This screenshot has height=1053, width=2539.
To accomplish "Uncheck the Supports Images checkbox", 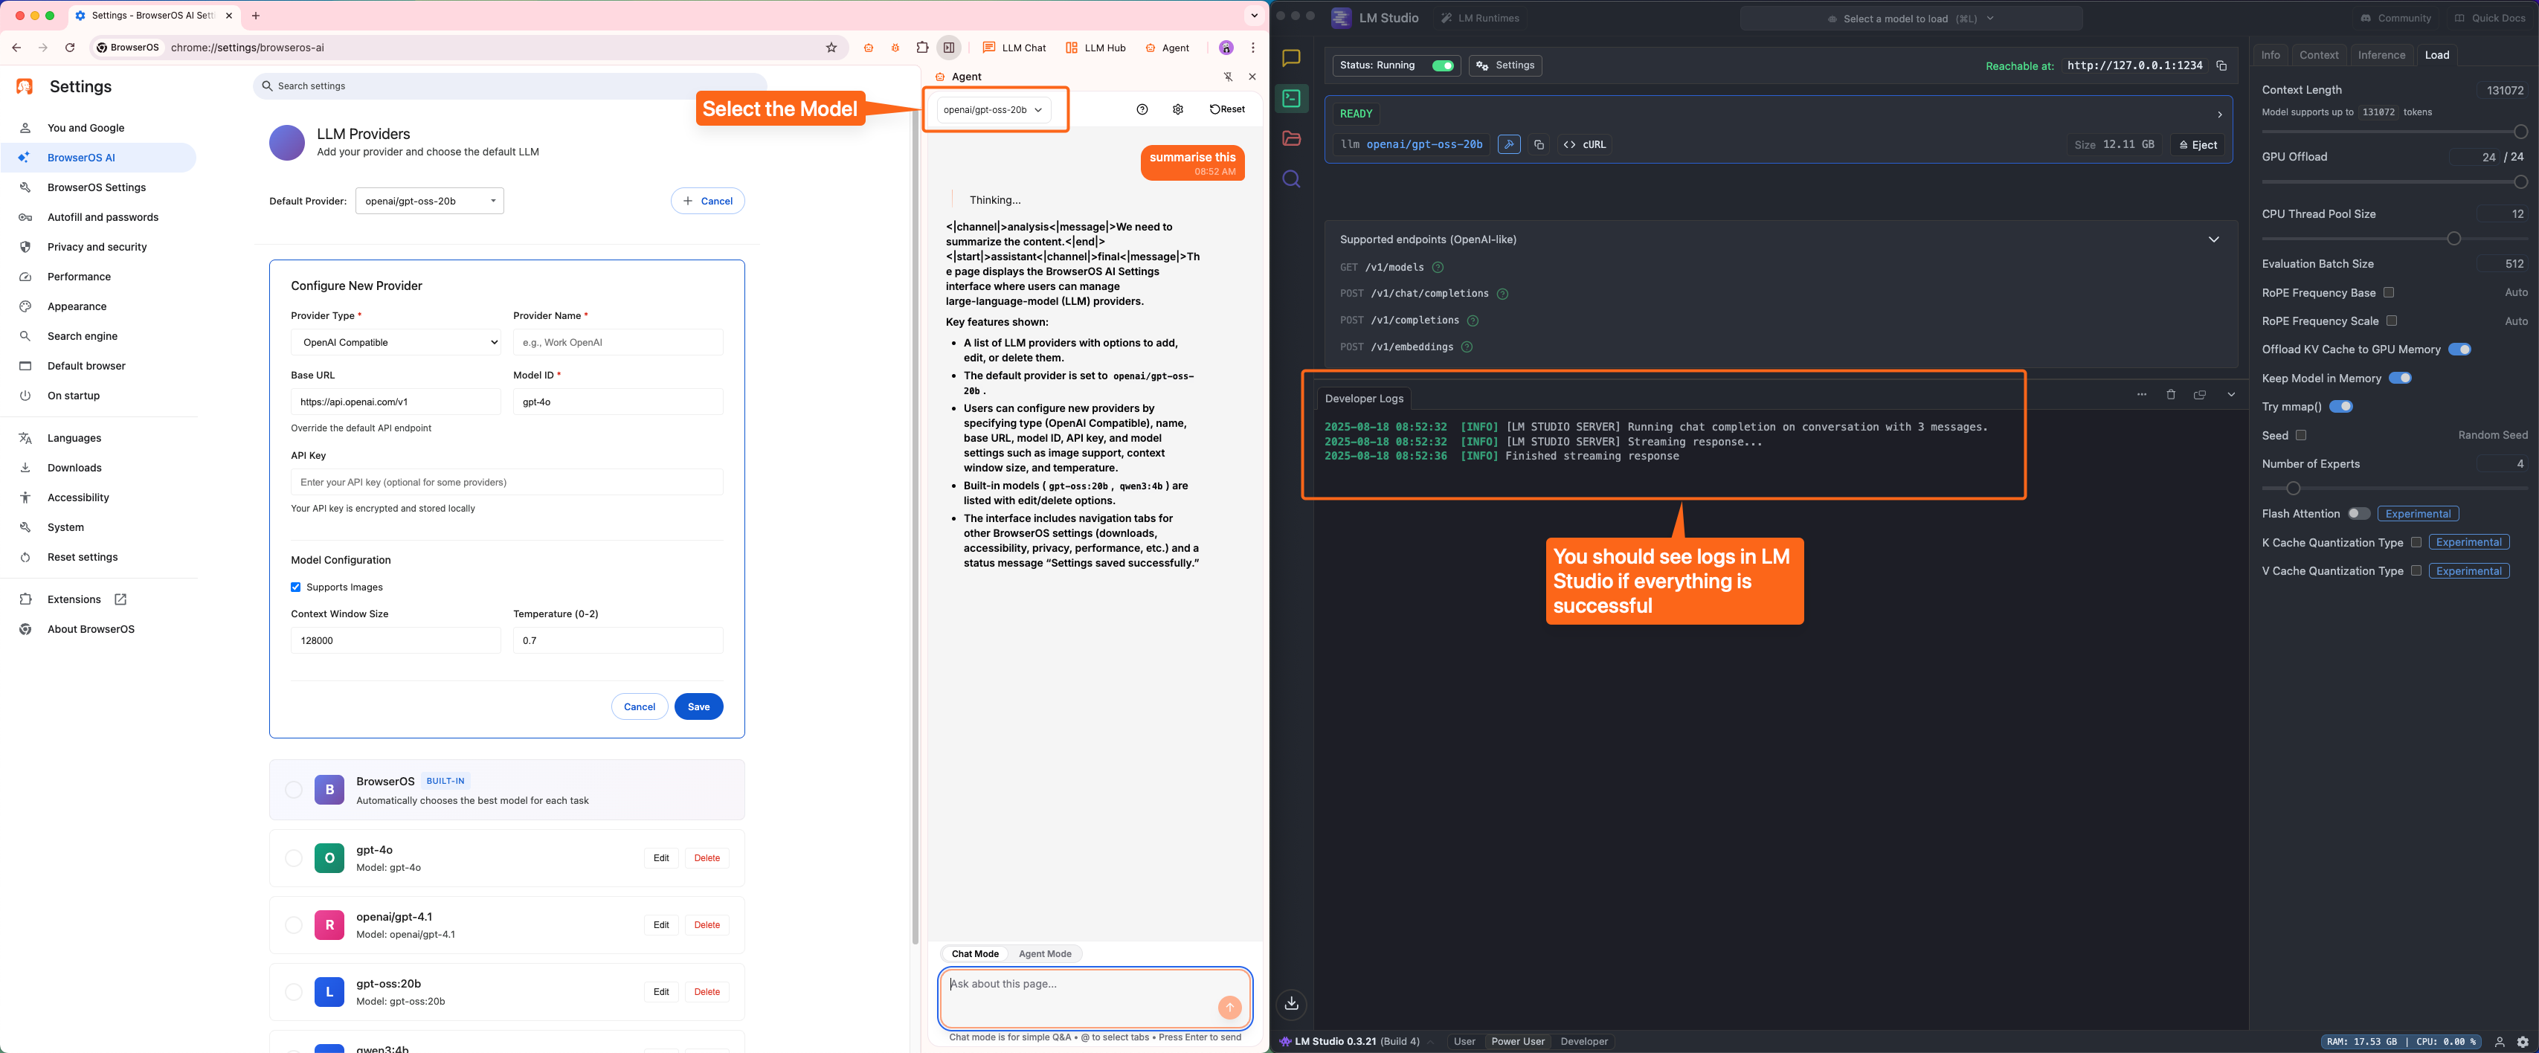I will click(x=296, y=587).
